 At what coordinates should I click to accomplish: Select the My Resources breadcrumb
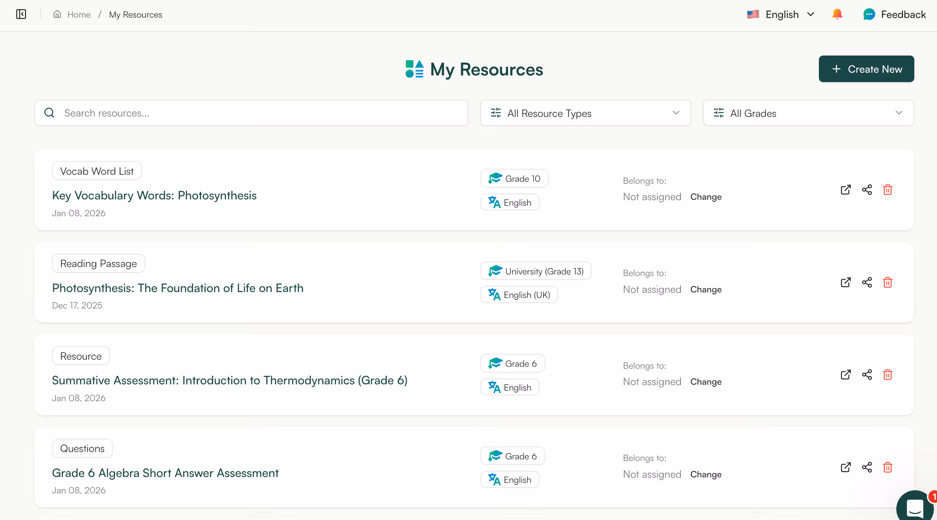pos(136,14)
